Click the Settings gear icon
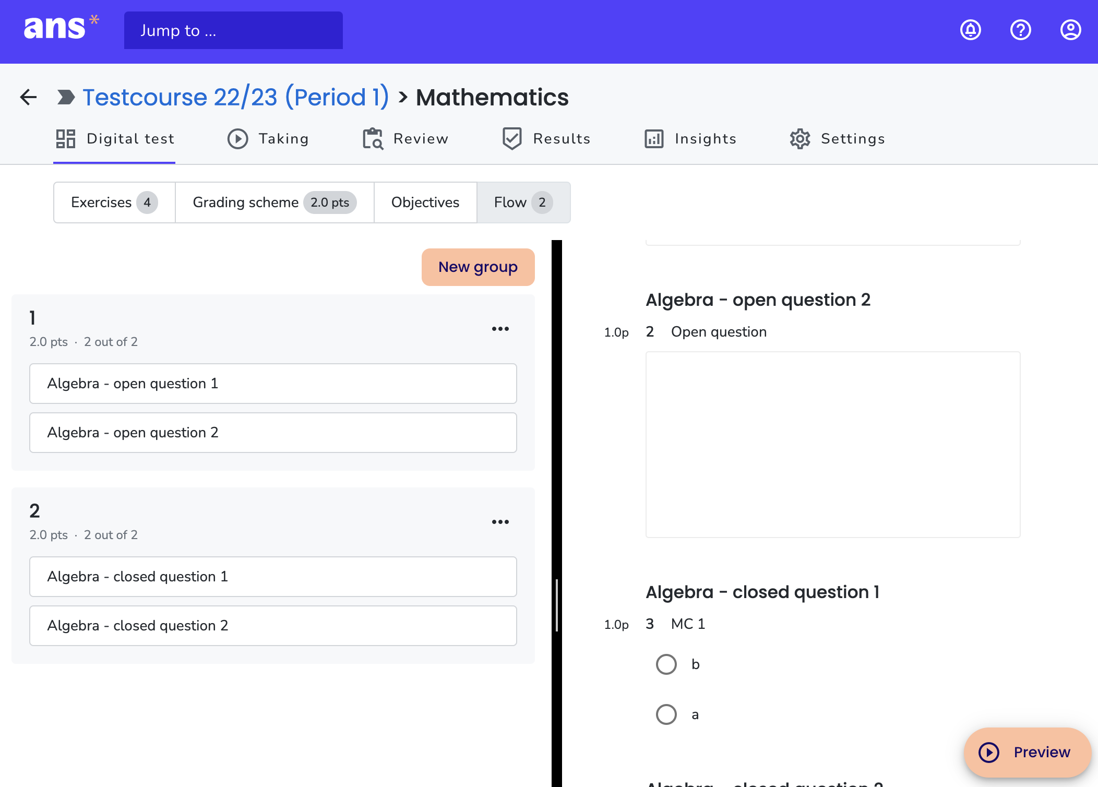 pyautogui.click(x=799, y=139)
